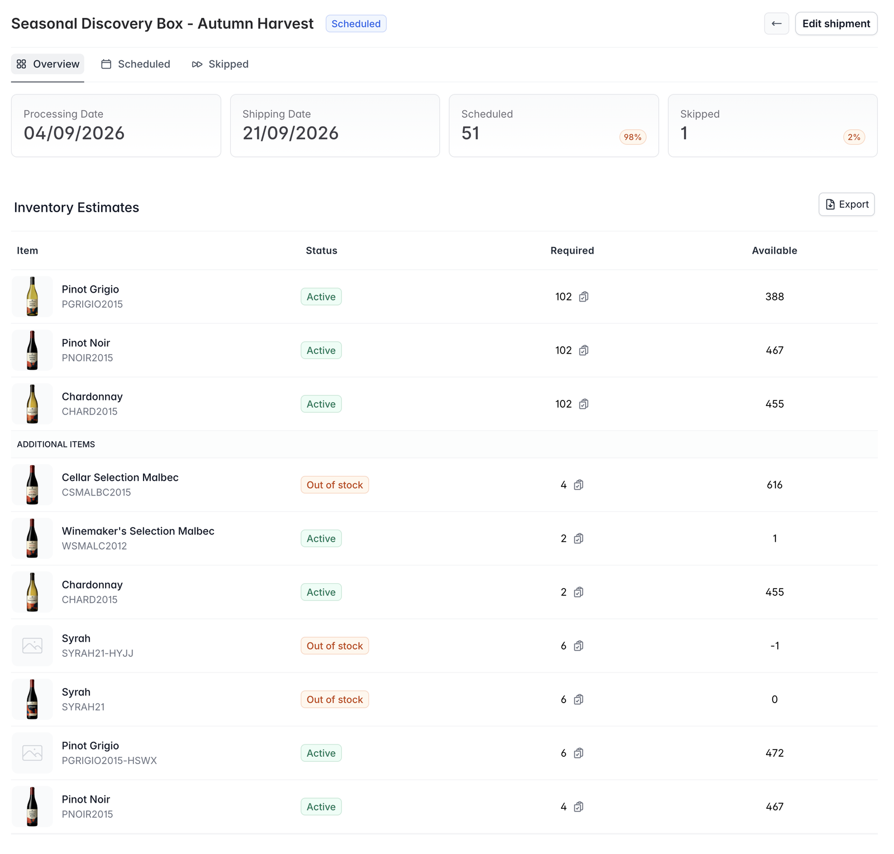Viewport: 894px width, 854px height.
Task: Click the Processing Date card
Action: click(x=116, y=126)
